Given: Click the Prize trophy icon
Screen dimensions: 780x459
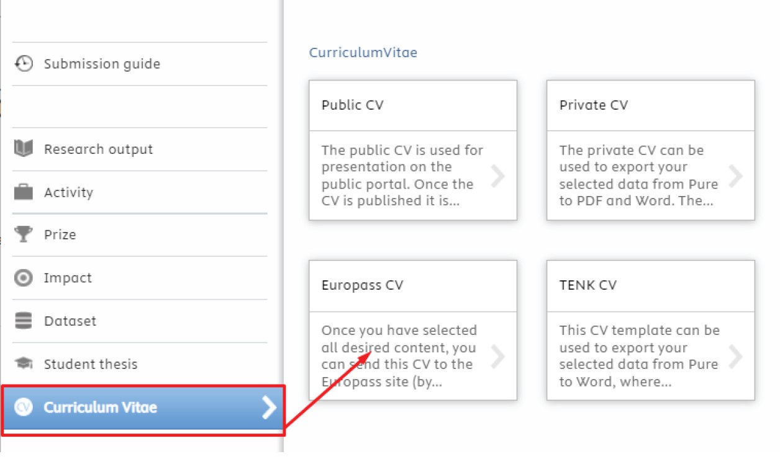Looking at the screenshot, I should tap(24, 234).
